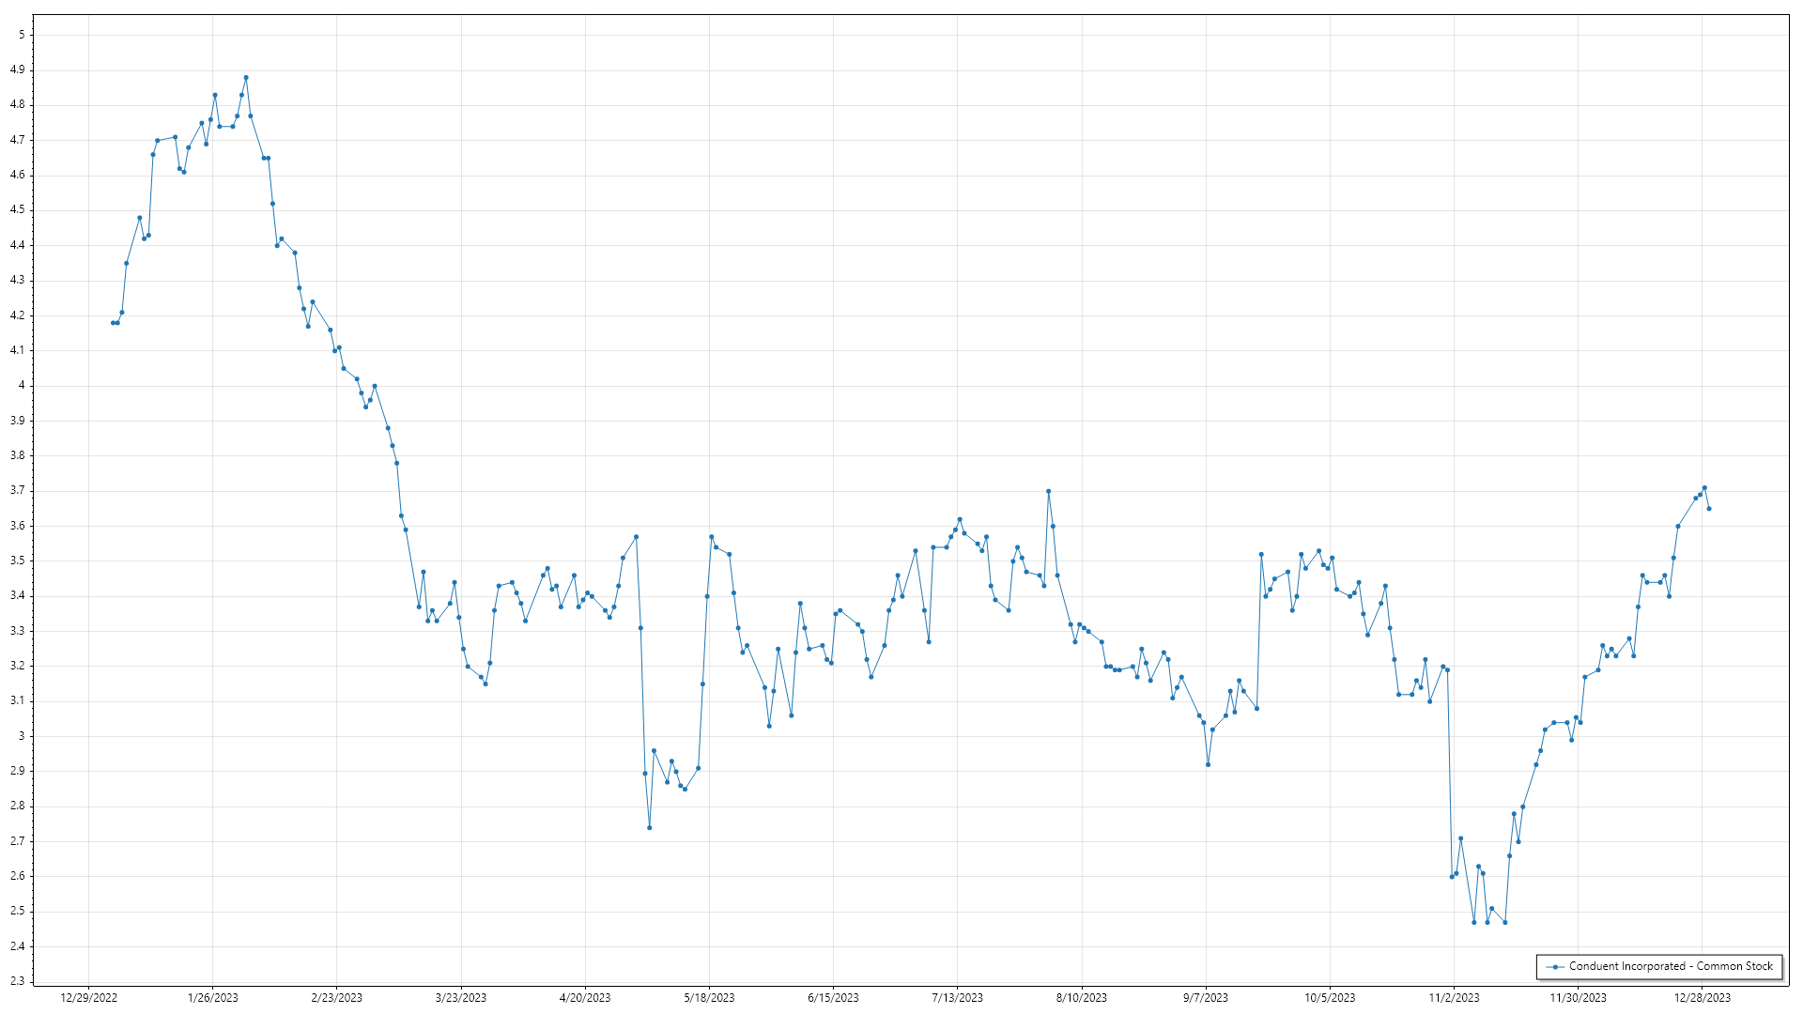Click the blue line marker in legend
This screenshot has height=1014, width=1803.
coord(1555,966)
